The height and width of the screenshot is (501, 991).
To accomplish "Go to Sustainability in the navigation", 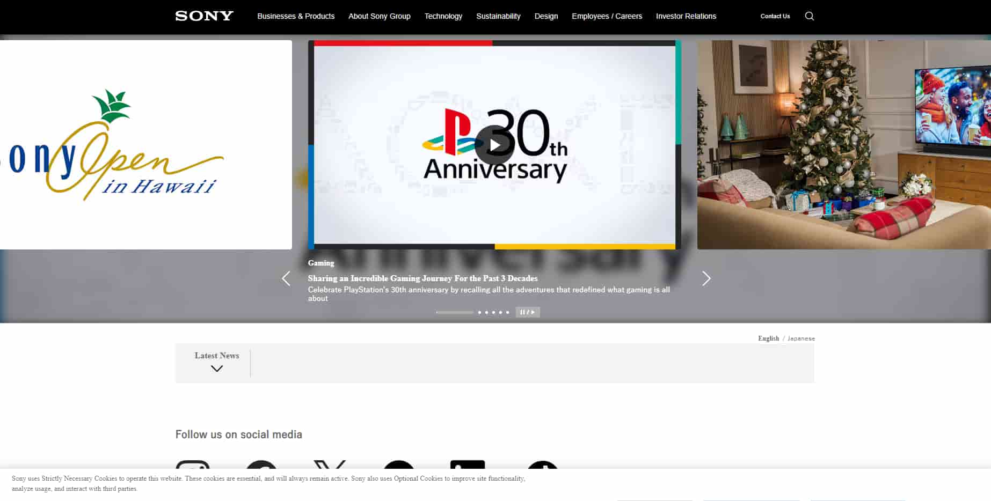I will tap(498, 16).
